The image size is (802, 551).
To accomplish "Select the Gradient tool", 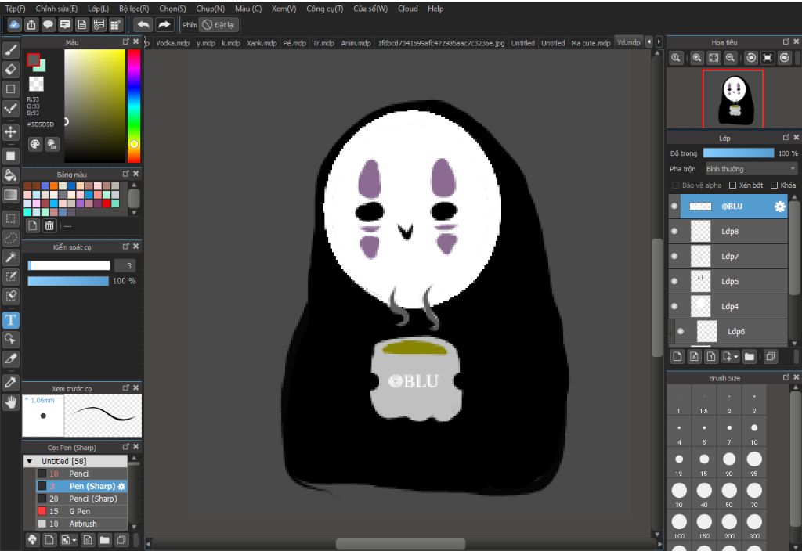I will (11, 194).
